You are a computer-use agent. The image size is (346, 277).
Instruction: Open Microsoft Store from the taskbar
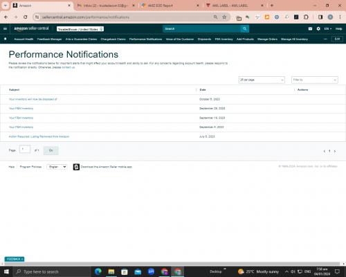click(x=125, y=271)
